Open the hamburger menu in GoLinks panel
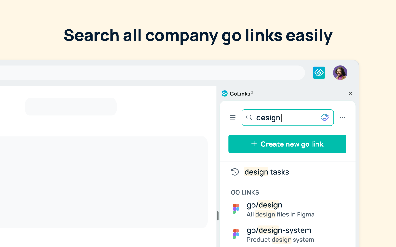Screen dimensions: 396x247 233,118
